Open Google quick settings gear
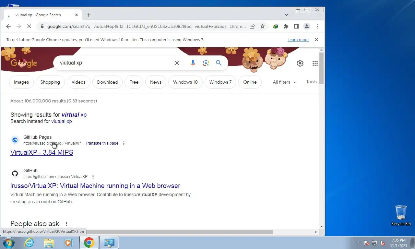The width and height of the screenshot is (415, 249). click(300, 63)
